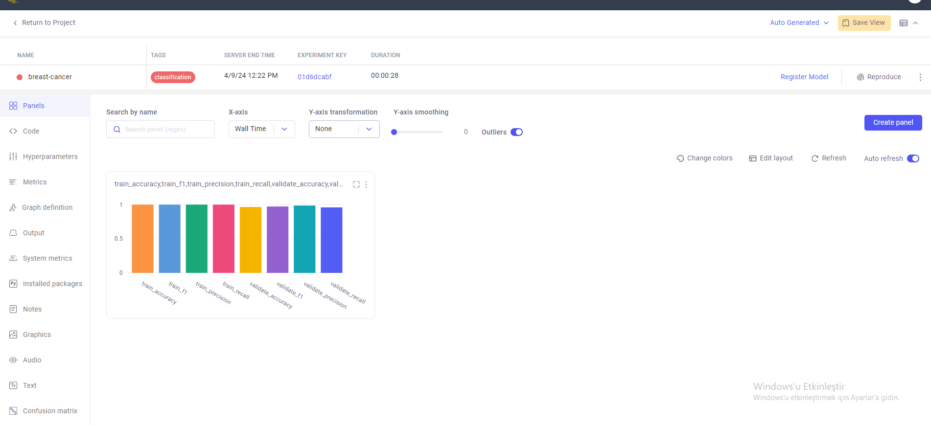This screenshot has width=931, height=425.
Task: Open the X-axis Wall Time dropdown
Action: pos(261,129)
